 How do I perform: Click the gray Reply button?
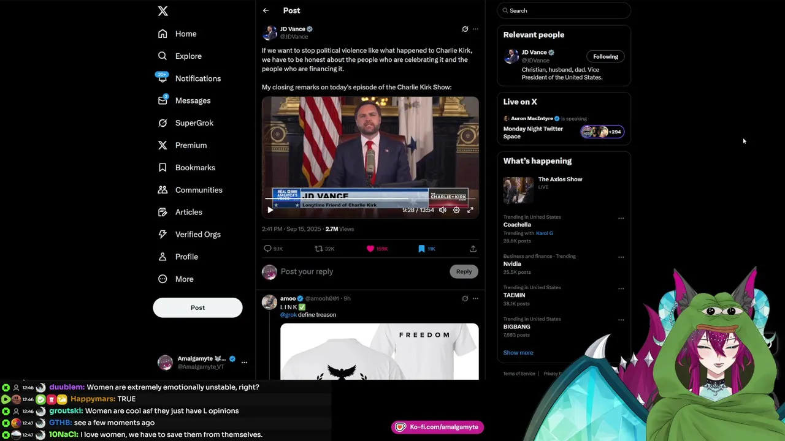(x=464, y=271)
